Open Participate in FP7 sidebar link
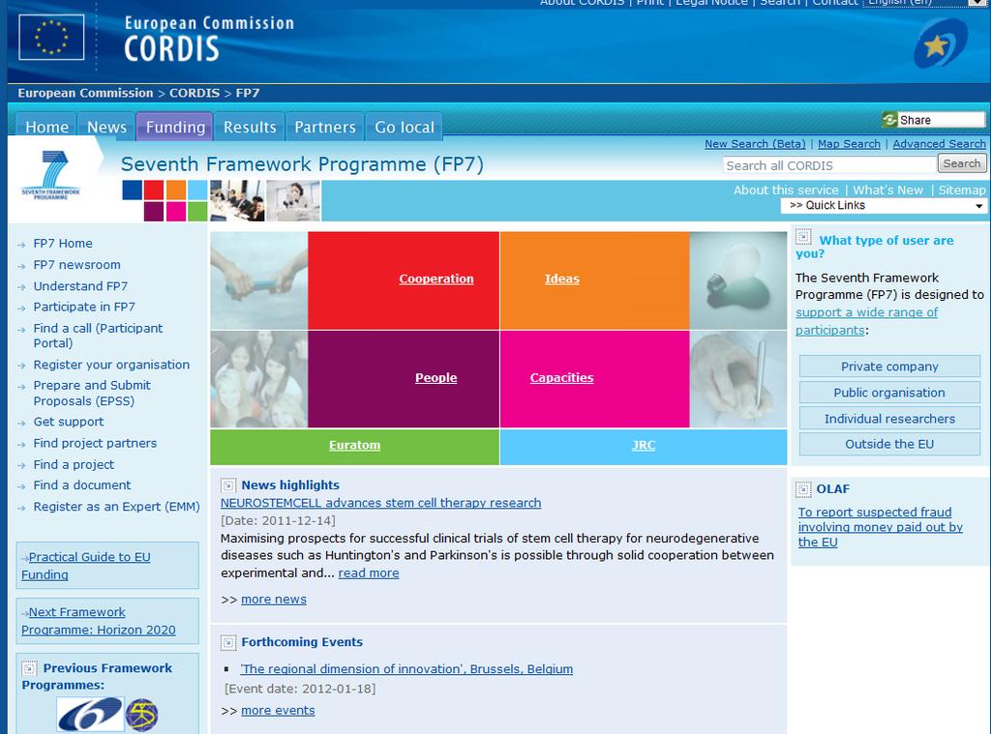991x734 pixels. tap(84, 307)
